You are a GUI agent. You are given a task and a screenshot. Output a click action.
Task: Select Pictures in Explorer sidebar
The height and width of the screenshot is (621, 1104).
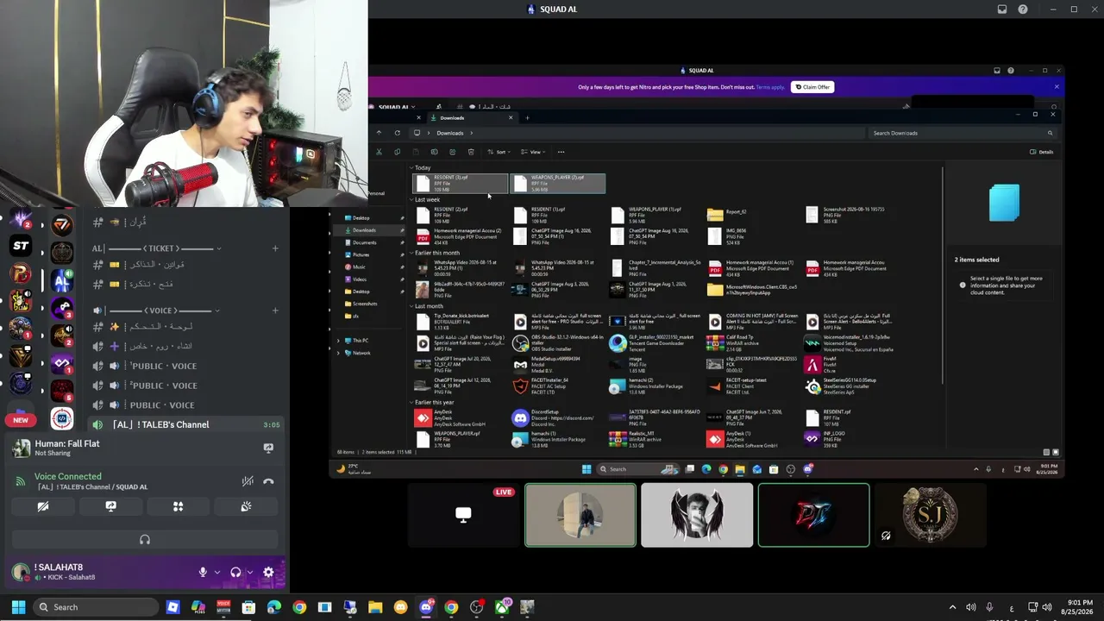(x=361, y=254)
